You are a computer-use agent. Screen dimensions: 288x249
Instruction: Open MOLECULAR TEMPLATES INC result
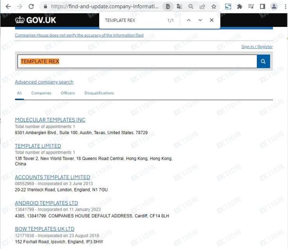tap(50, 120)
